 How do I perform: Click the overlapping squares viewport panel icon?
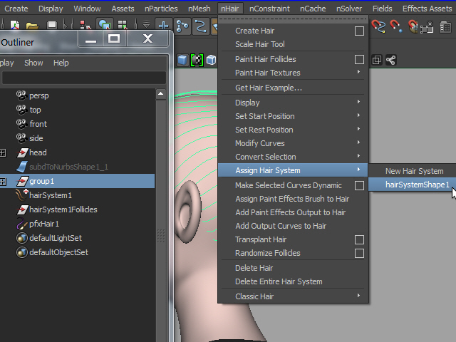(377, 60)
